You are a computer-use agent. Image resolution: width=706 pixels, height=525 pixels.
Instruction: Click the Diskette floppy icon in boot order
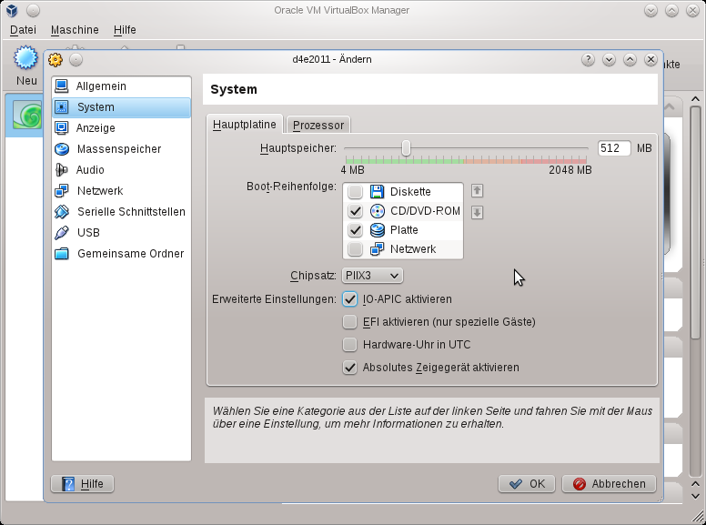[x=378, y=192]
